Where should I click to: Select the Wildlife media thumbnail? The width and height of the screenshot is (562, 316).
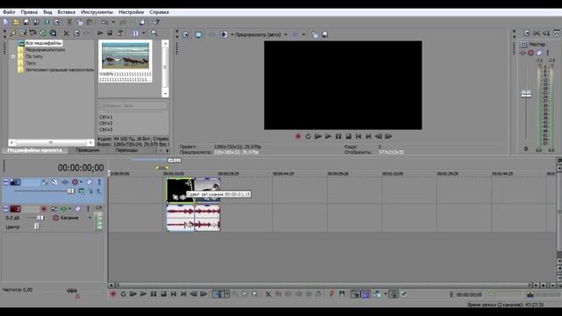[126, 55]
